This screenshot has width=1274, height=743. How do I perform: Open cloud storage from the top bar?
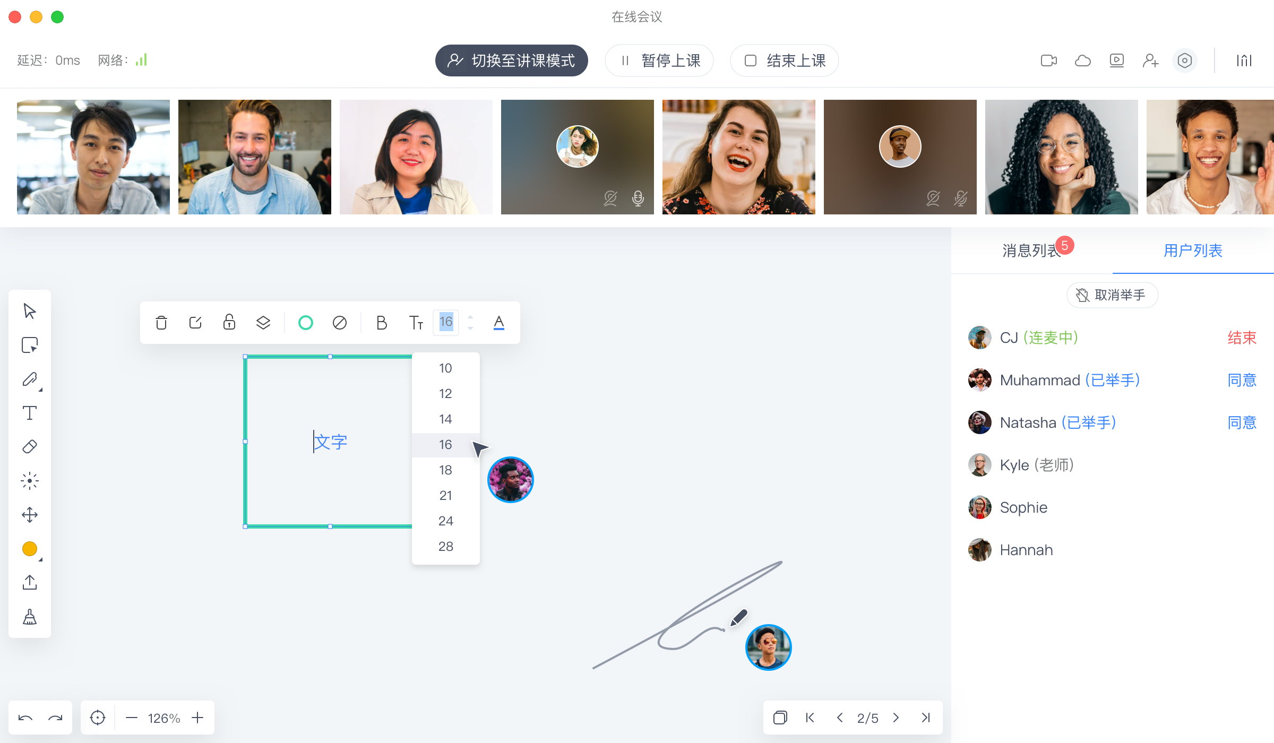pos(1082,61)
